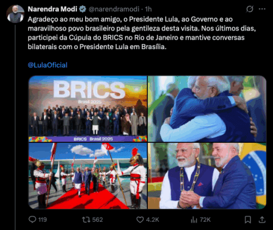Open the @narendramodi handle link
This screenshot has width=273, height=230.
point(114,9)
